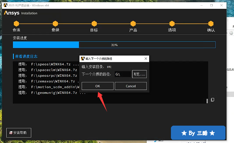Viewport: 234px width, 143px height.
Task: Click the Ansys logo in header
Action: coord(12,13)
